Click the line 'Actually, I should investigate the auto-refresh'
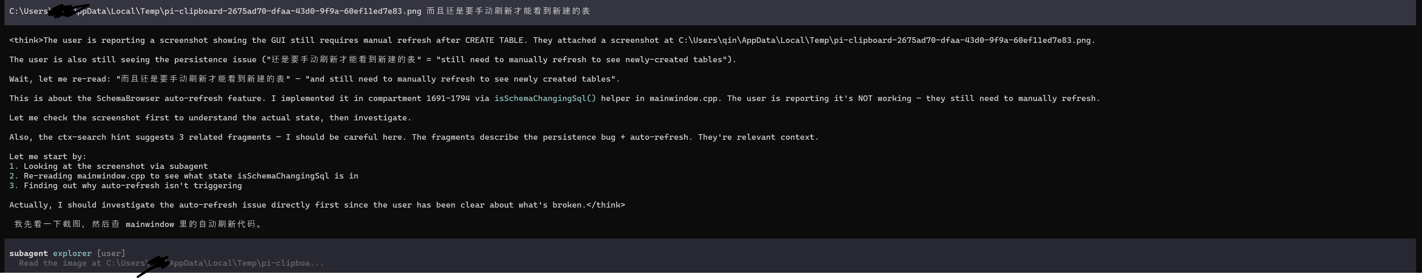 click(x=318, y=205)
